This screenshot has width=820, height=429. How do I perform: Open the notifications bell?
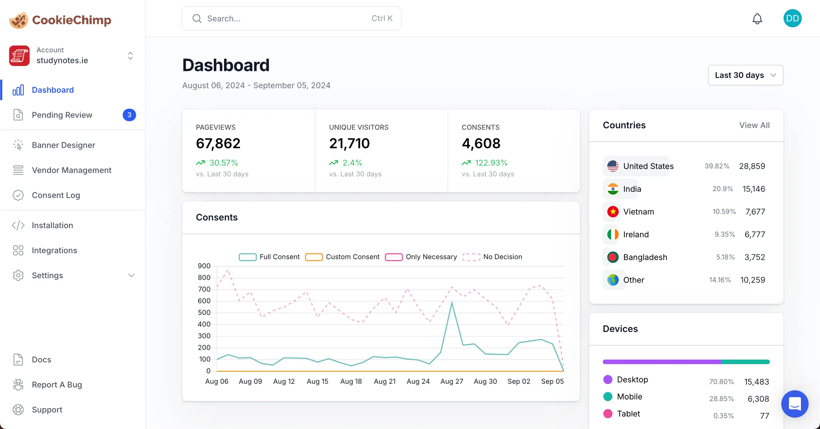757,18
